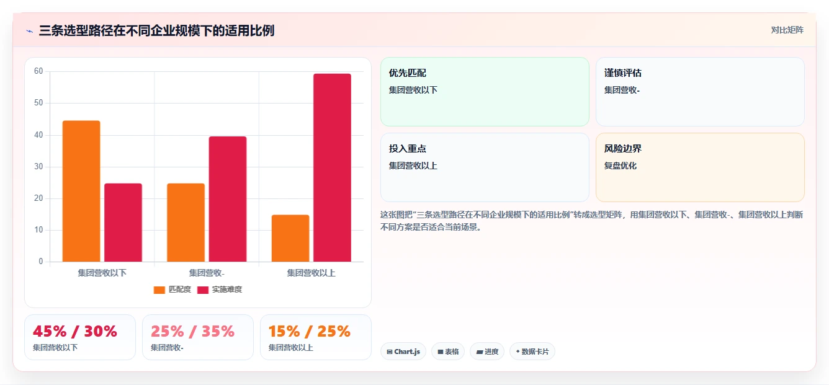Image resolution: width=829 pixels, height=385 pixels.
Task: Click the 对比矩阵 label in header
Action: [787, 30]
